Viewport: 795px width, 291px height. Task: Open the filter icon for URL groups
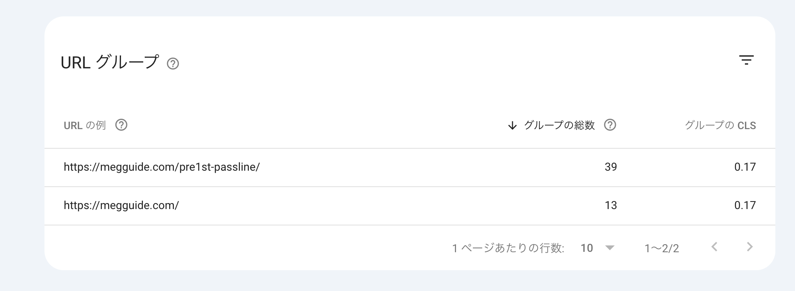point(746,60)
